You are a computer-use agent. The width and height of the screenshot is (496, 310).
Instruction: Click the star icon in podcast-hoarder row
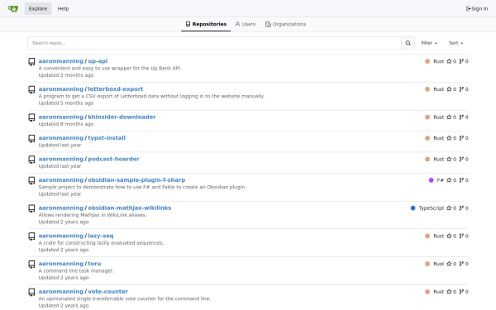click(449, 159)
